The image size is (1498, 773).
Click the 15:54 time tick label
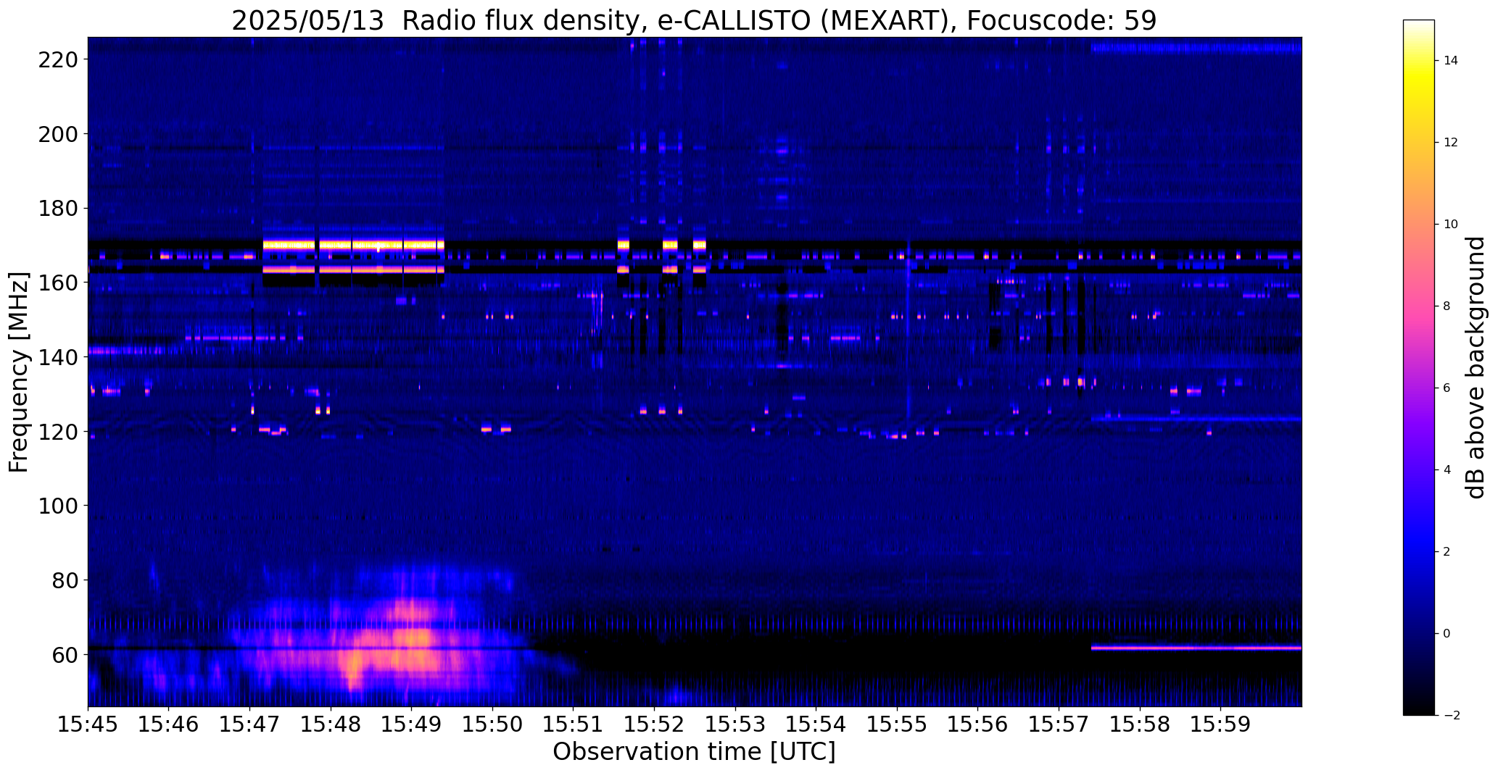816,724
